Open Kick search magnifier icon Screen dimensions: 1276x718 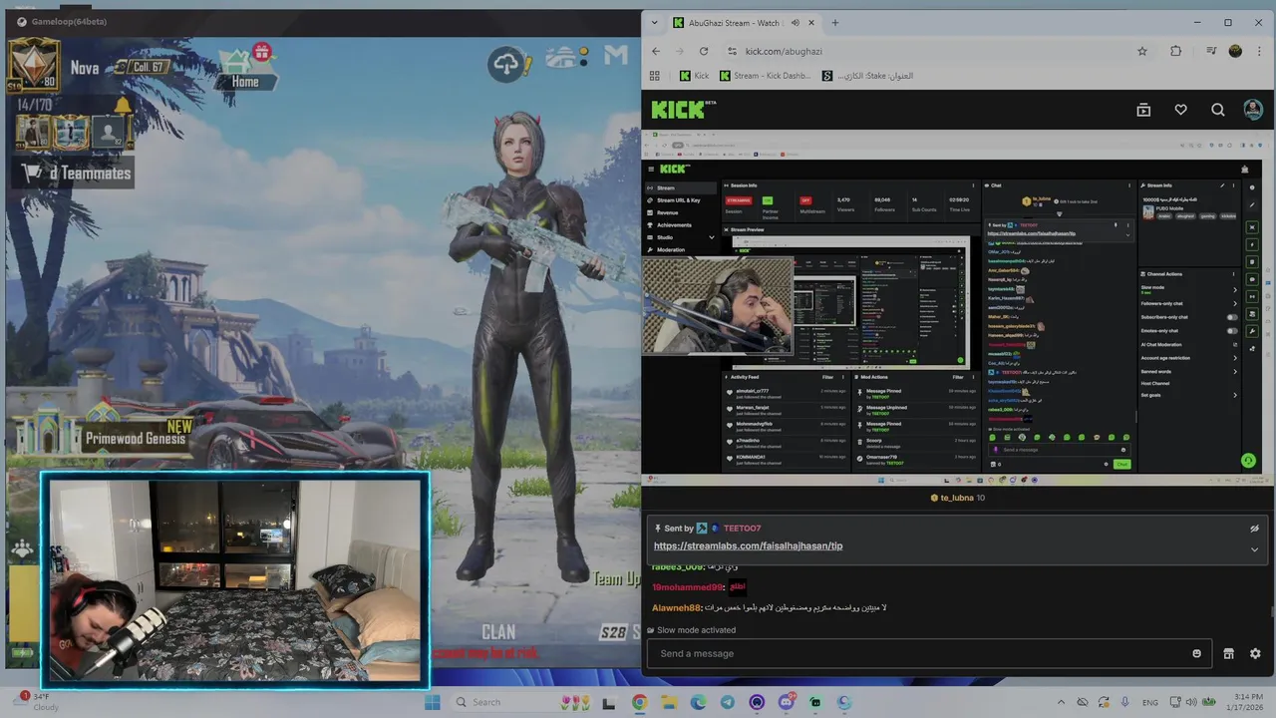(1218, 110)
